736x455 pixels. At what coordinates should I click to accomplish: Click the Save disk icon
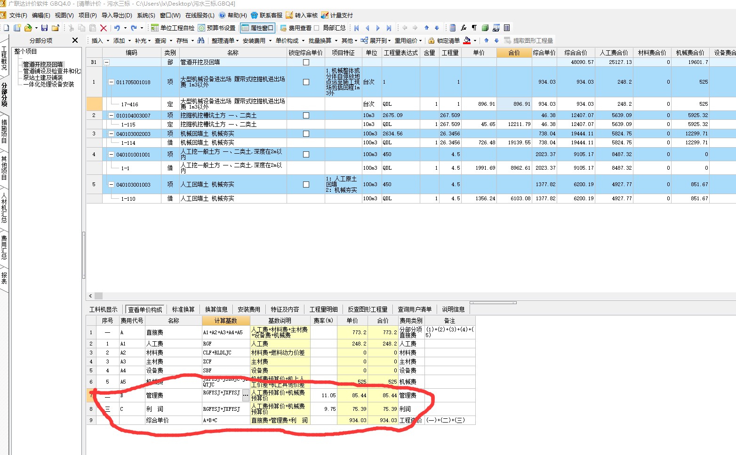click(45, 28)
